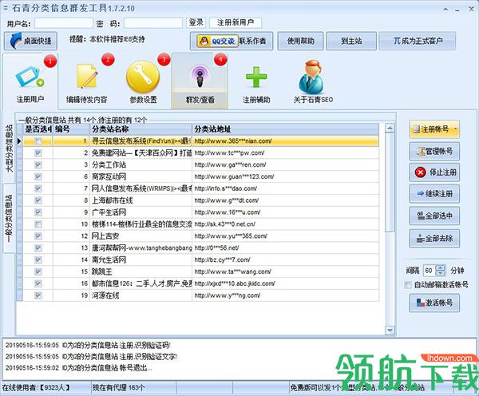The height and width of the screenshot is (396, 479).
Task: Enable the 自动邮箱激活帐号 checkbox
Action: point(408,285)
